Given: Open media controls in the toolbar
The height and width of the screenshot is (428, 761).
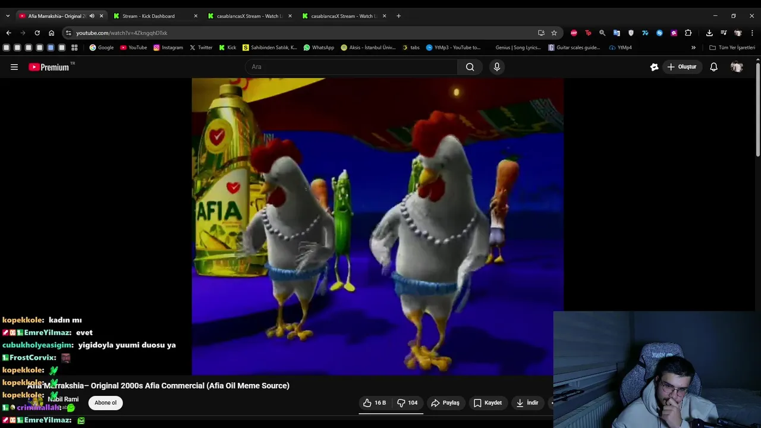Looking at the screenshot, I should coord(724,33).
